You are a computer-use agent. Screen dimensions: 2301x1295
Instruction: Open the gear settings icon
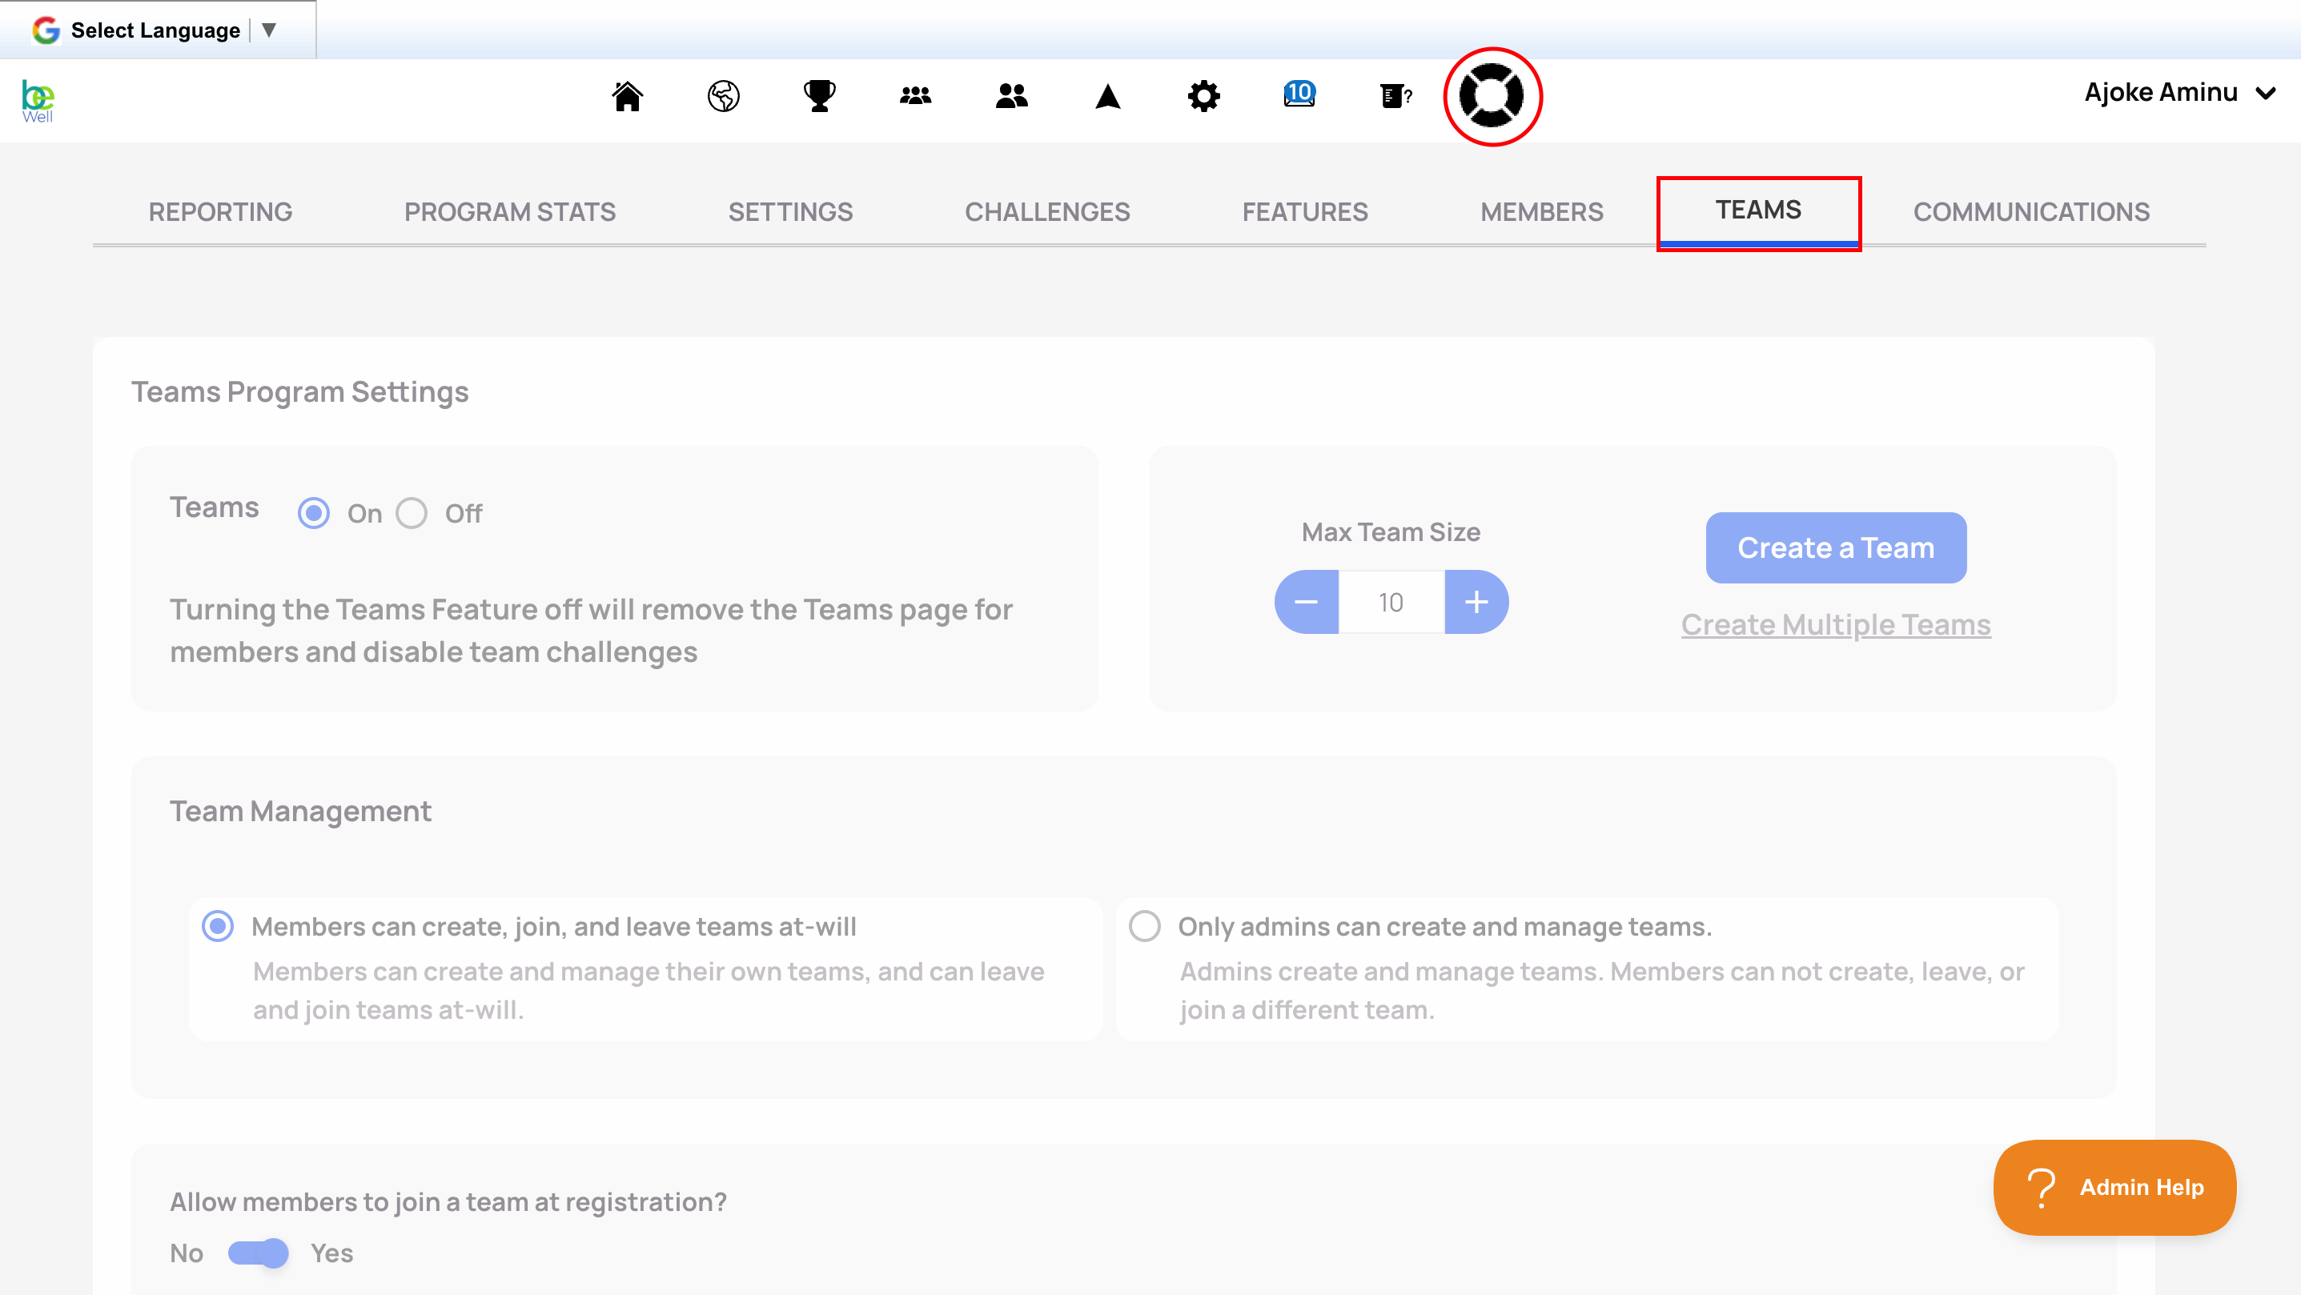coord(1204,95)
